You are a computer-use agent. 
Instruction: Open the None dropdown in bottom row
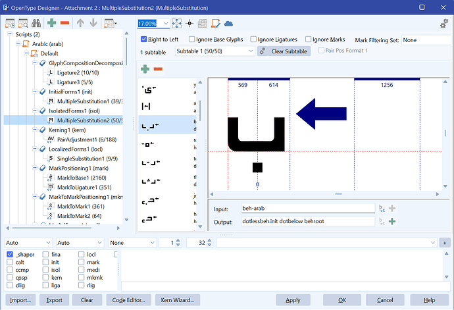pos(132,243)
